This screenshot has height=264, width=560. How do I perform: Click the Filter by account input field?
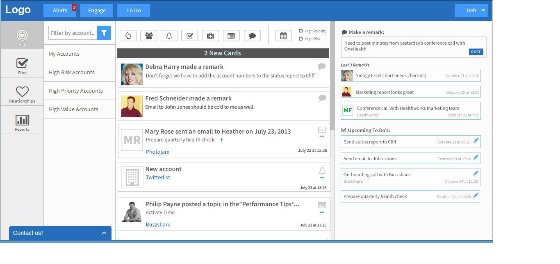point(73,33)
